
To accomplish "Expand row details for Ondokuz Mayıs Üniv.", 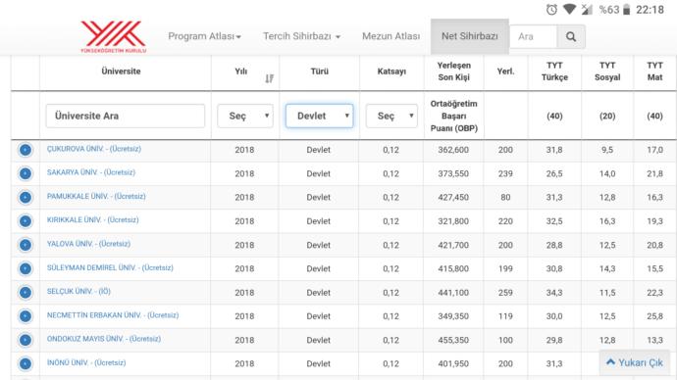I will coord(26,340).
